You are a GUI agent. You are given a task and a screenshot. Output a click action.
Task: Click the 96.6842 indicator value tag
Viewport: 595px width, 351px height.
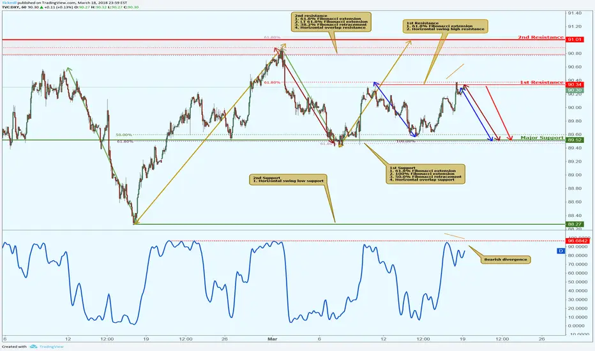577,241
